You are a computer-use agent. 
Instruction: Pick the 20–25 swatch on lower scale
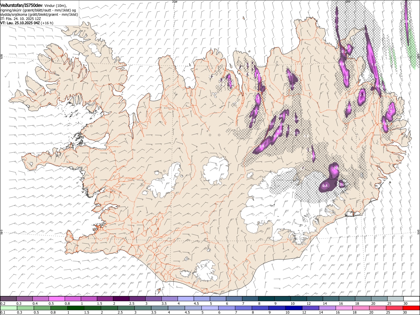click(x=377, y=308)
